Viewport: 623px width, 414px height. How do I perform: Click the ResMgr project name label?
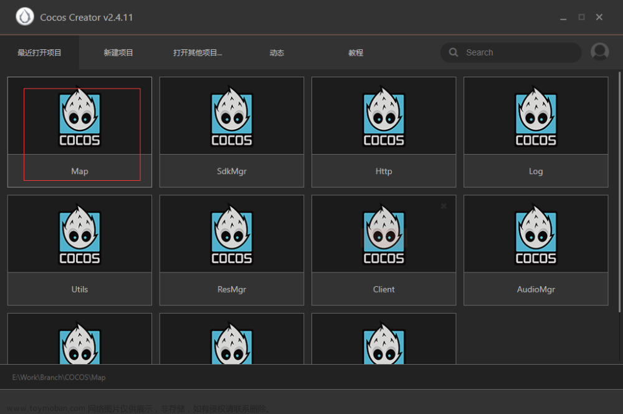[232, 289]
